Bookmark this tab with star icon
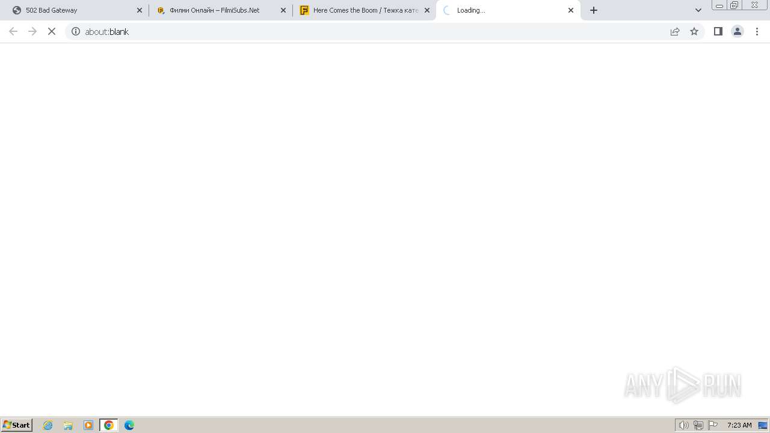The height and width of the screenshot is (433, 770). click(x=694, y=31)
